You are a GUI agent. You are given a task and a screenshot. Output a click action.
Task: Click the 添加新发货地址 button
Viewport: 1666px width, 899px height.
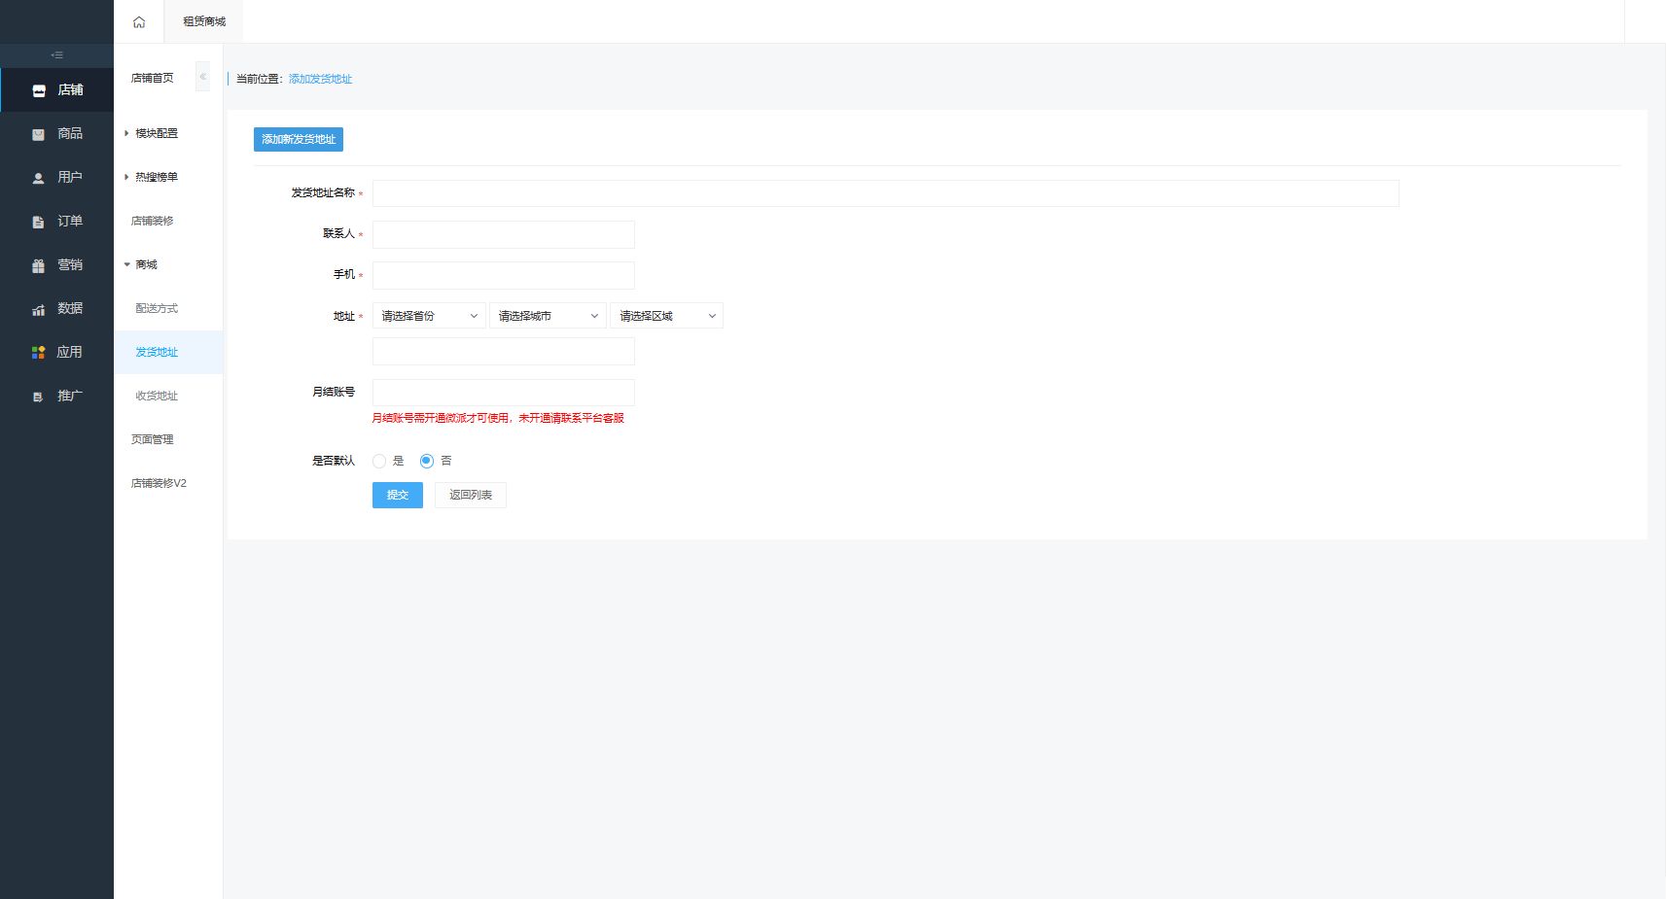coord(299,139)
